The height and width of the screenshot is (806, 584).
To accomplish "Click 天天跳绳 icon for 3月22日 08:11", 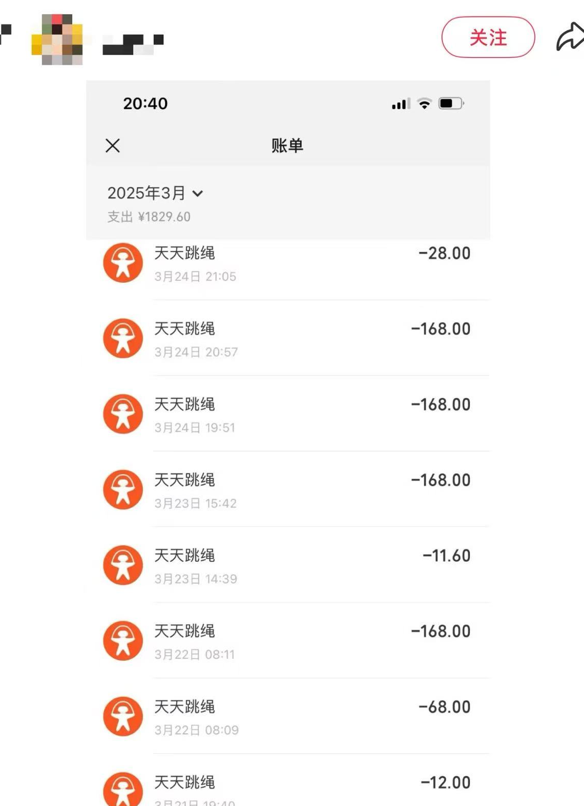I will (x=123, y=641).
